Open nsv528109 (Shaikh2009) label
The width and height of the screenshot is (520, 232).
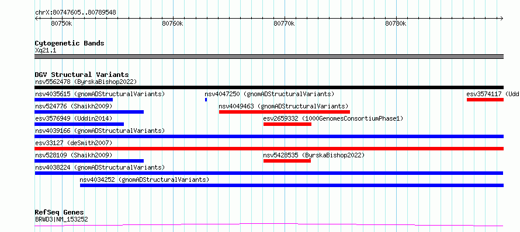pos(74,155)
